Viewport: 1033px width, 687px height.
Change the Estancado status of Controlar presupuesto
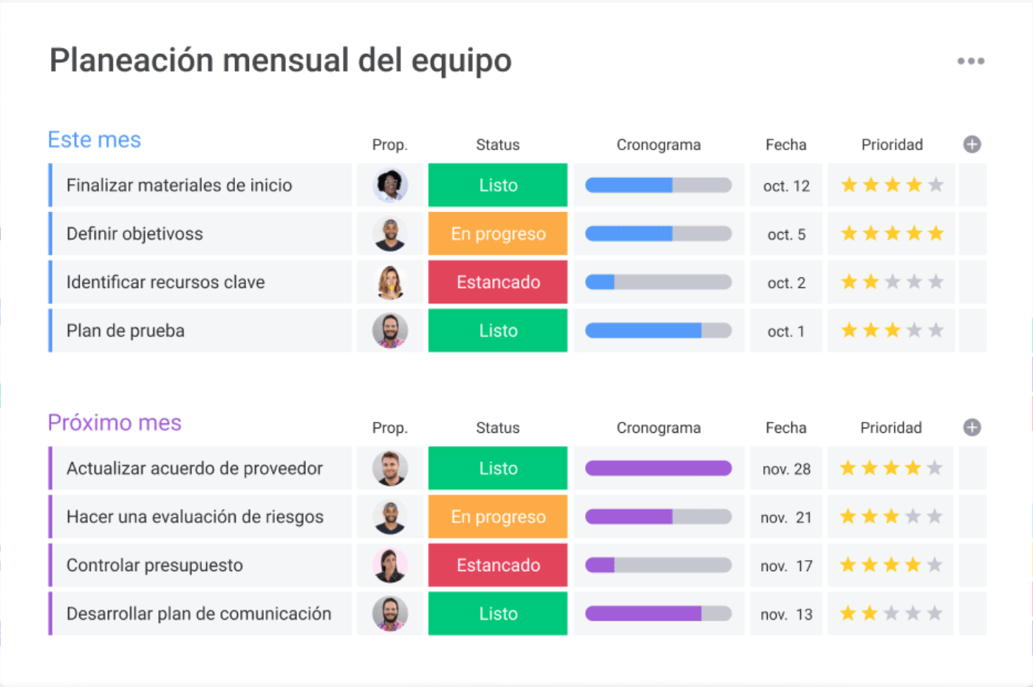coord(497,565)
